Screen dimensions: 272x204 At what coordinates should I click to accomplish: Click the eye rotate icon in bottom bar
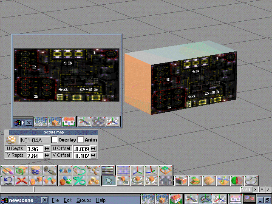[205, 199]
